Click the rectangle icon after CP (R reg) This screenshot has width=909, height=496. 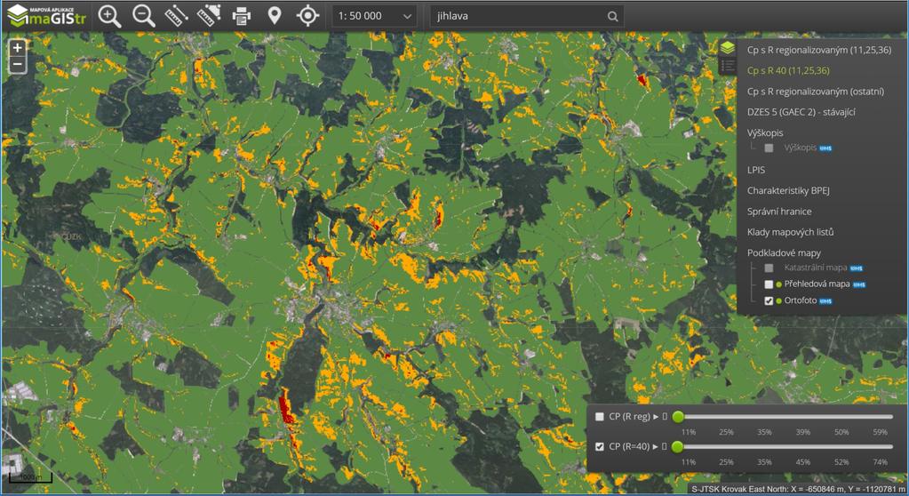[x=665, y=417]
